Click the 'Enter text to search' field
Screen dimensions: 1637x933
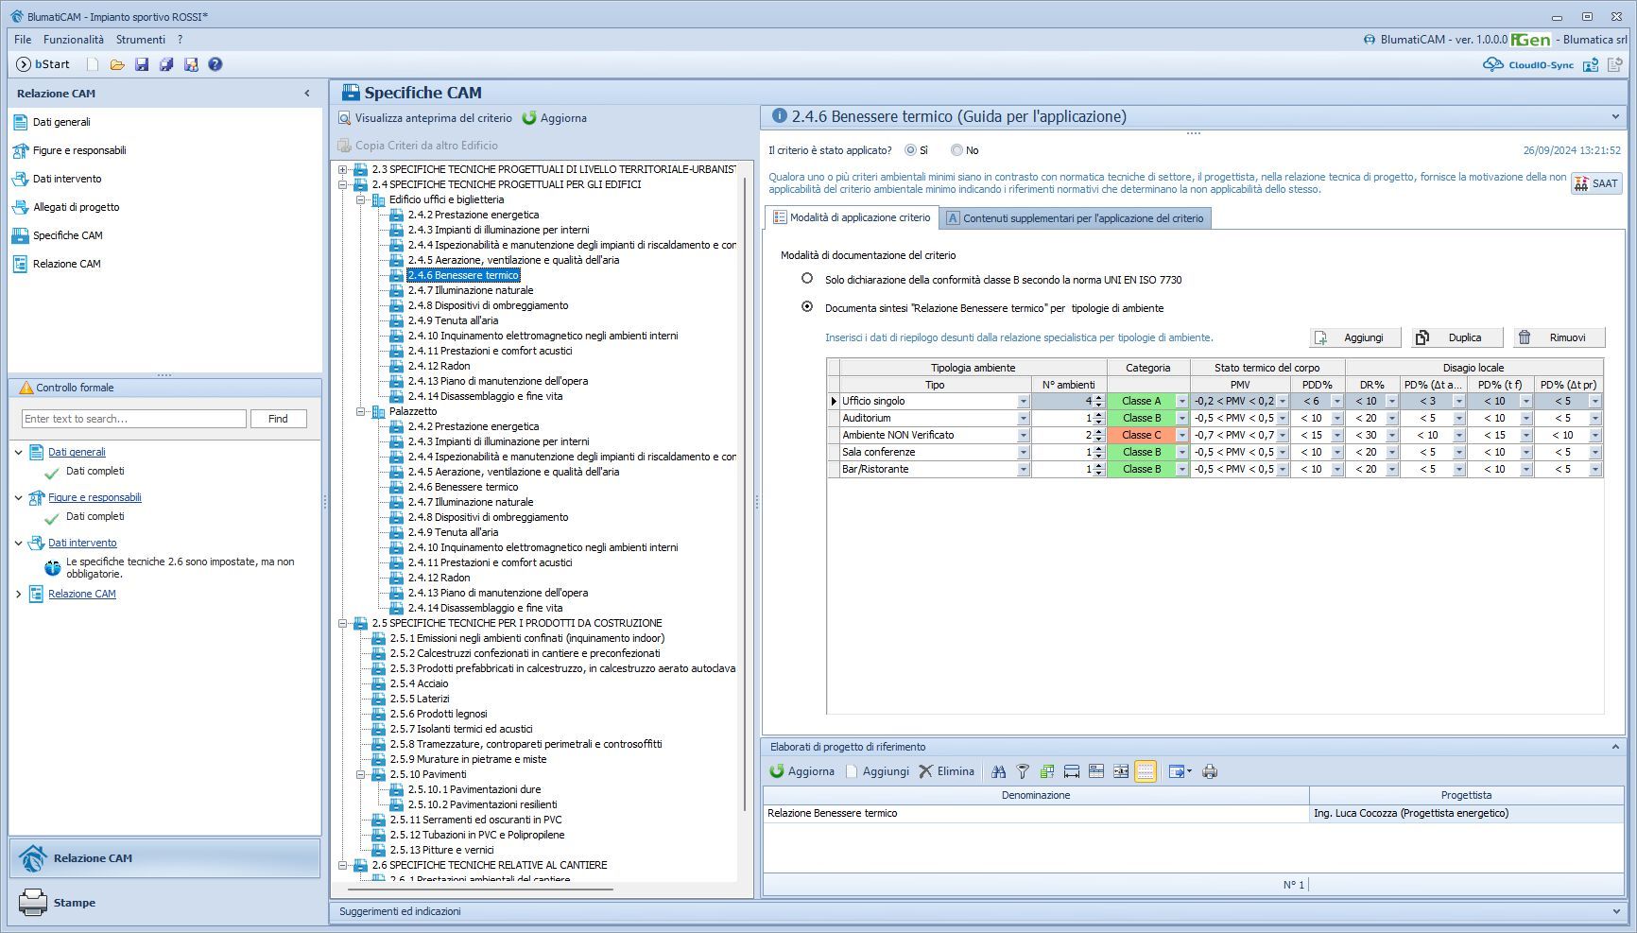pyautogui.click(x=133, y=419)
